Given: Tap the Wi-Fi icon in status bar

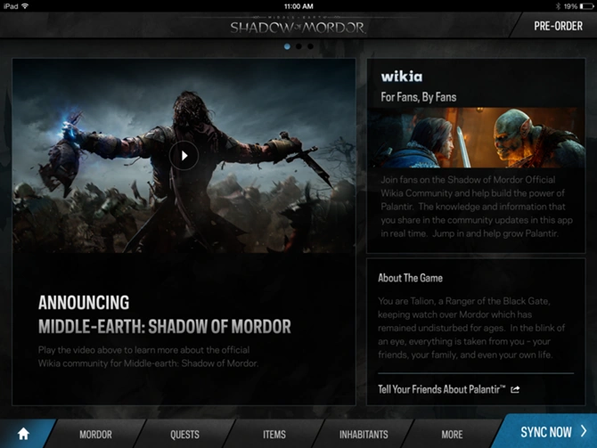Looking at the screenshot, I should tap(25, 6).
